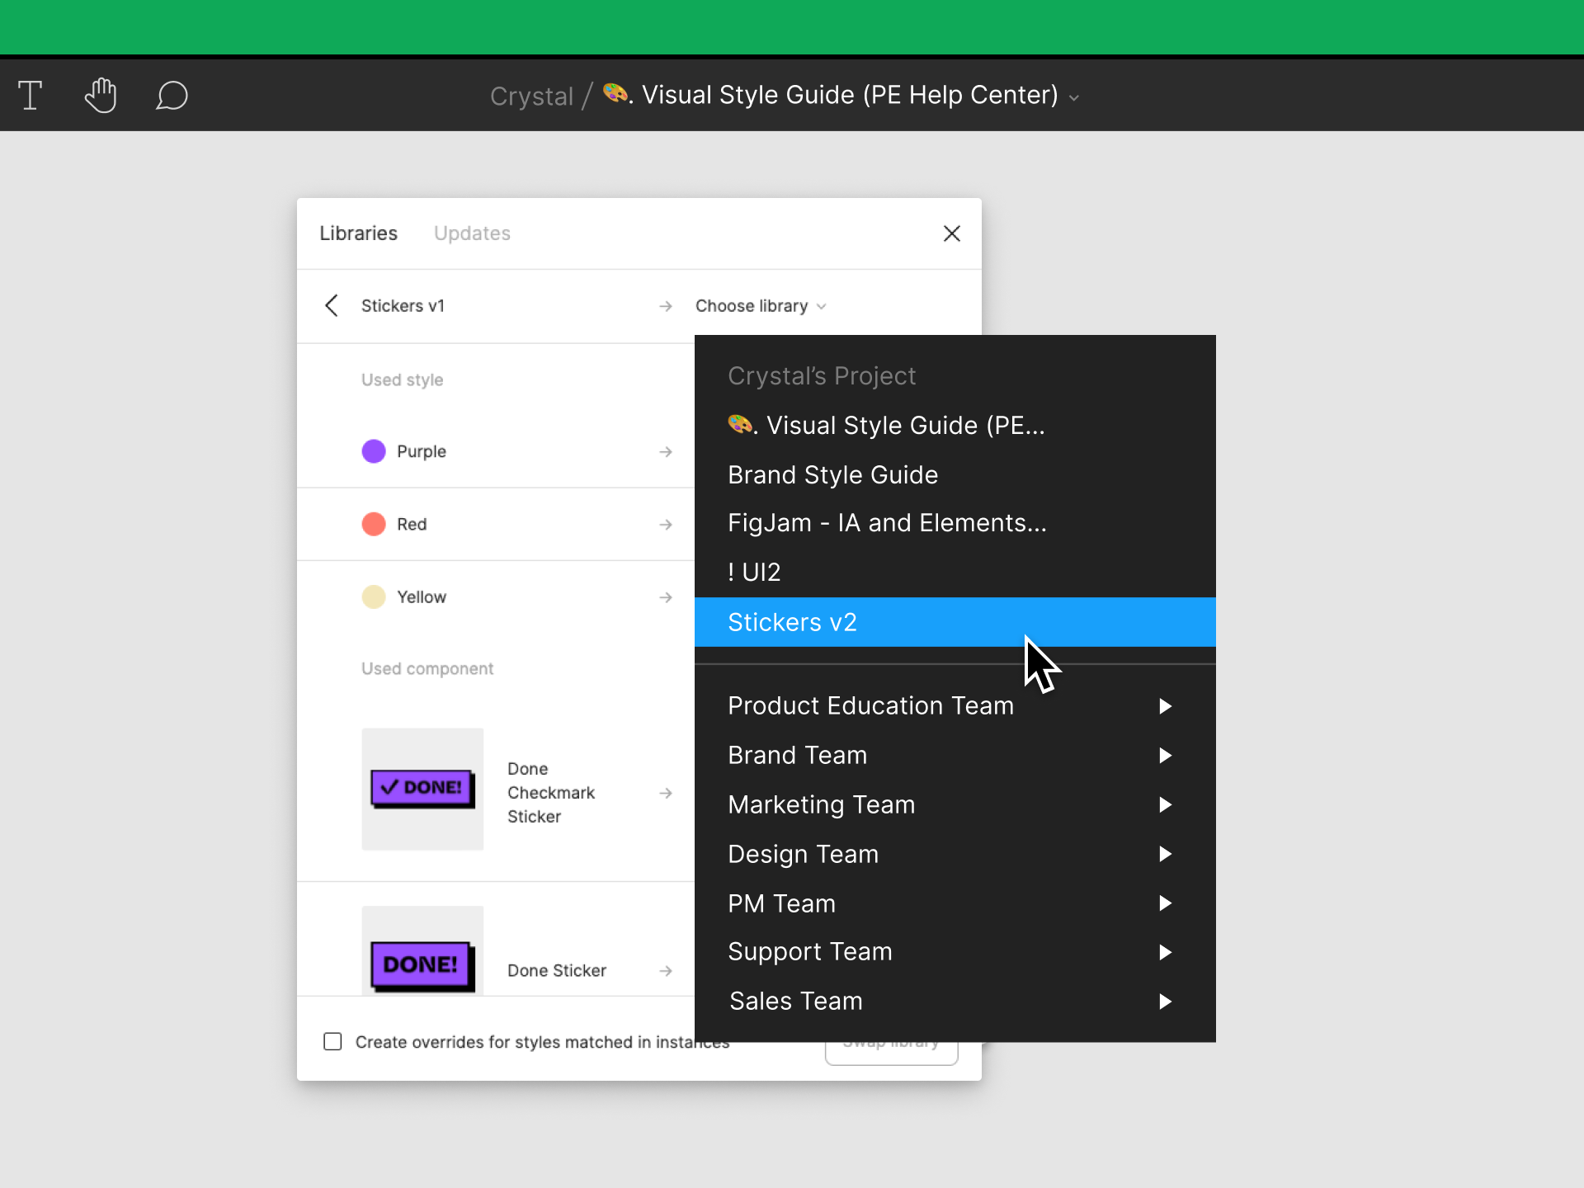Open the Visual Style Guide file name menu
This screenshot has height=1188, width=1584.
pos(1073,97)
